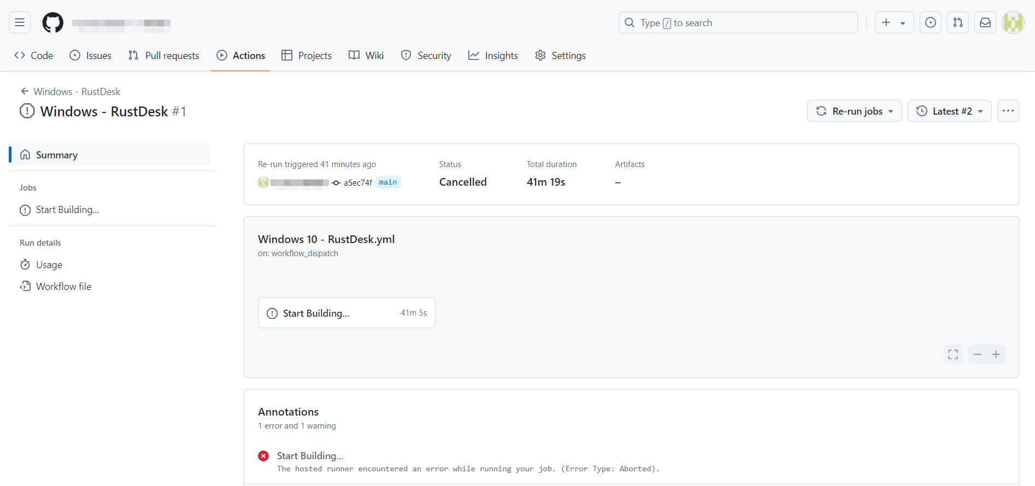Open repository Settings tab
The height and width of the screenshot is (486, 1035).
coord(561,55)
